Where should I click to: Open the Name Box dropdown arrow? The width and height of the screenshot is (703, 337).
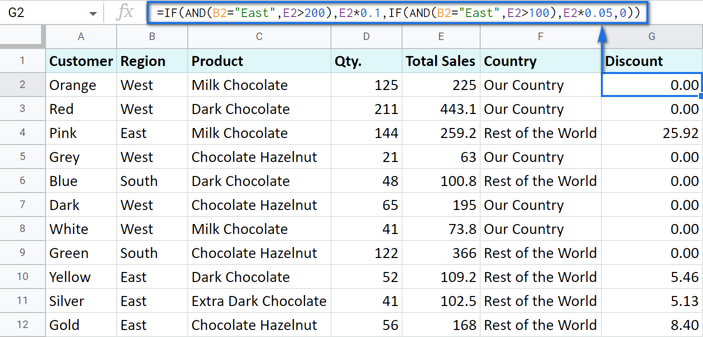(x=93, y=11)
